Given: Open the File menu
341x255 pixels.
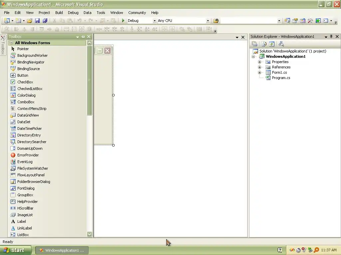Looking at the screenshot, I should 7,13.
